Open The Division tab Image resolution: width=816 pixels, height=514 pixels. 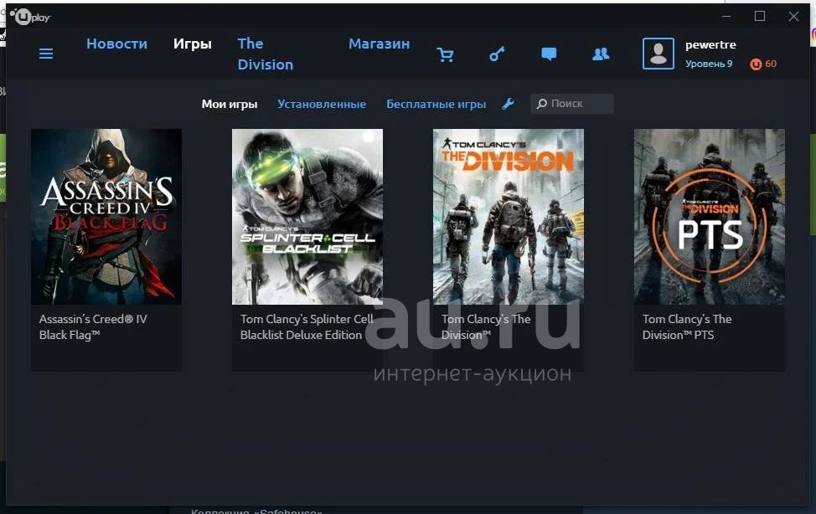coord(266,54)
